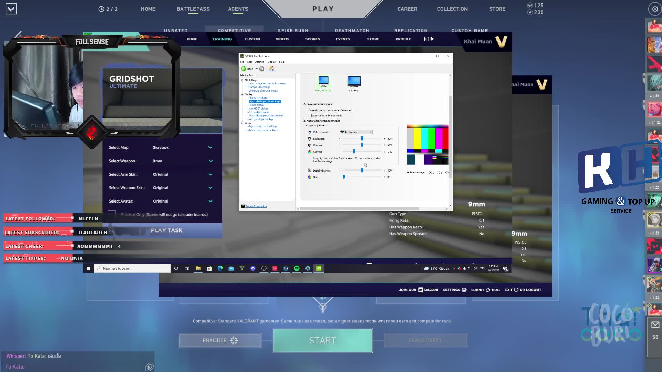Open the Windows notification center icon
This screenshot has height=372, width=662.
point(506,268)
